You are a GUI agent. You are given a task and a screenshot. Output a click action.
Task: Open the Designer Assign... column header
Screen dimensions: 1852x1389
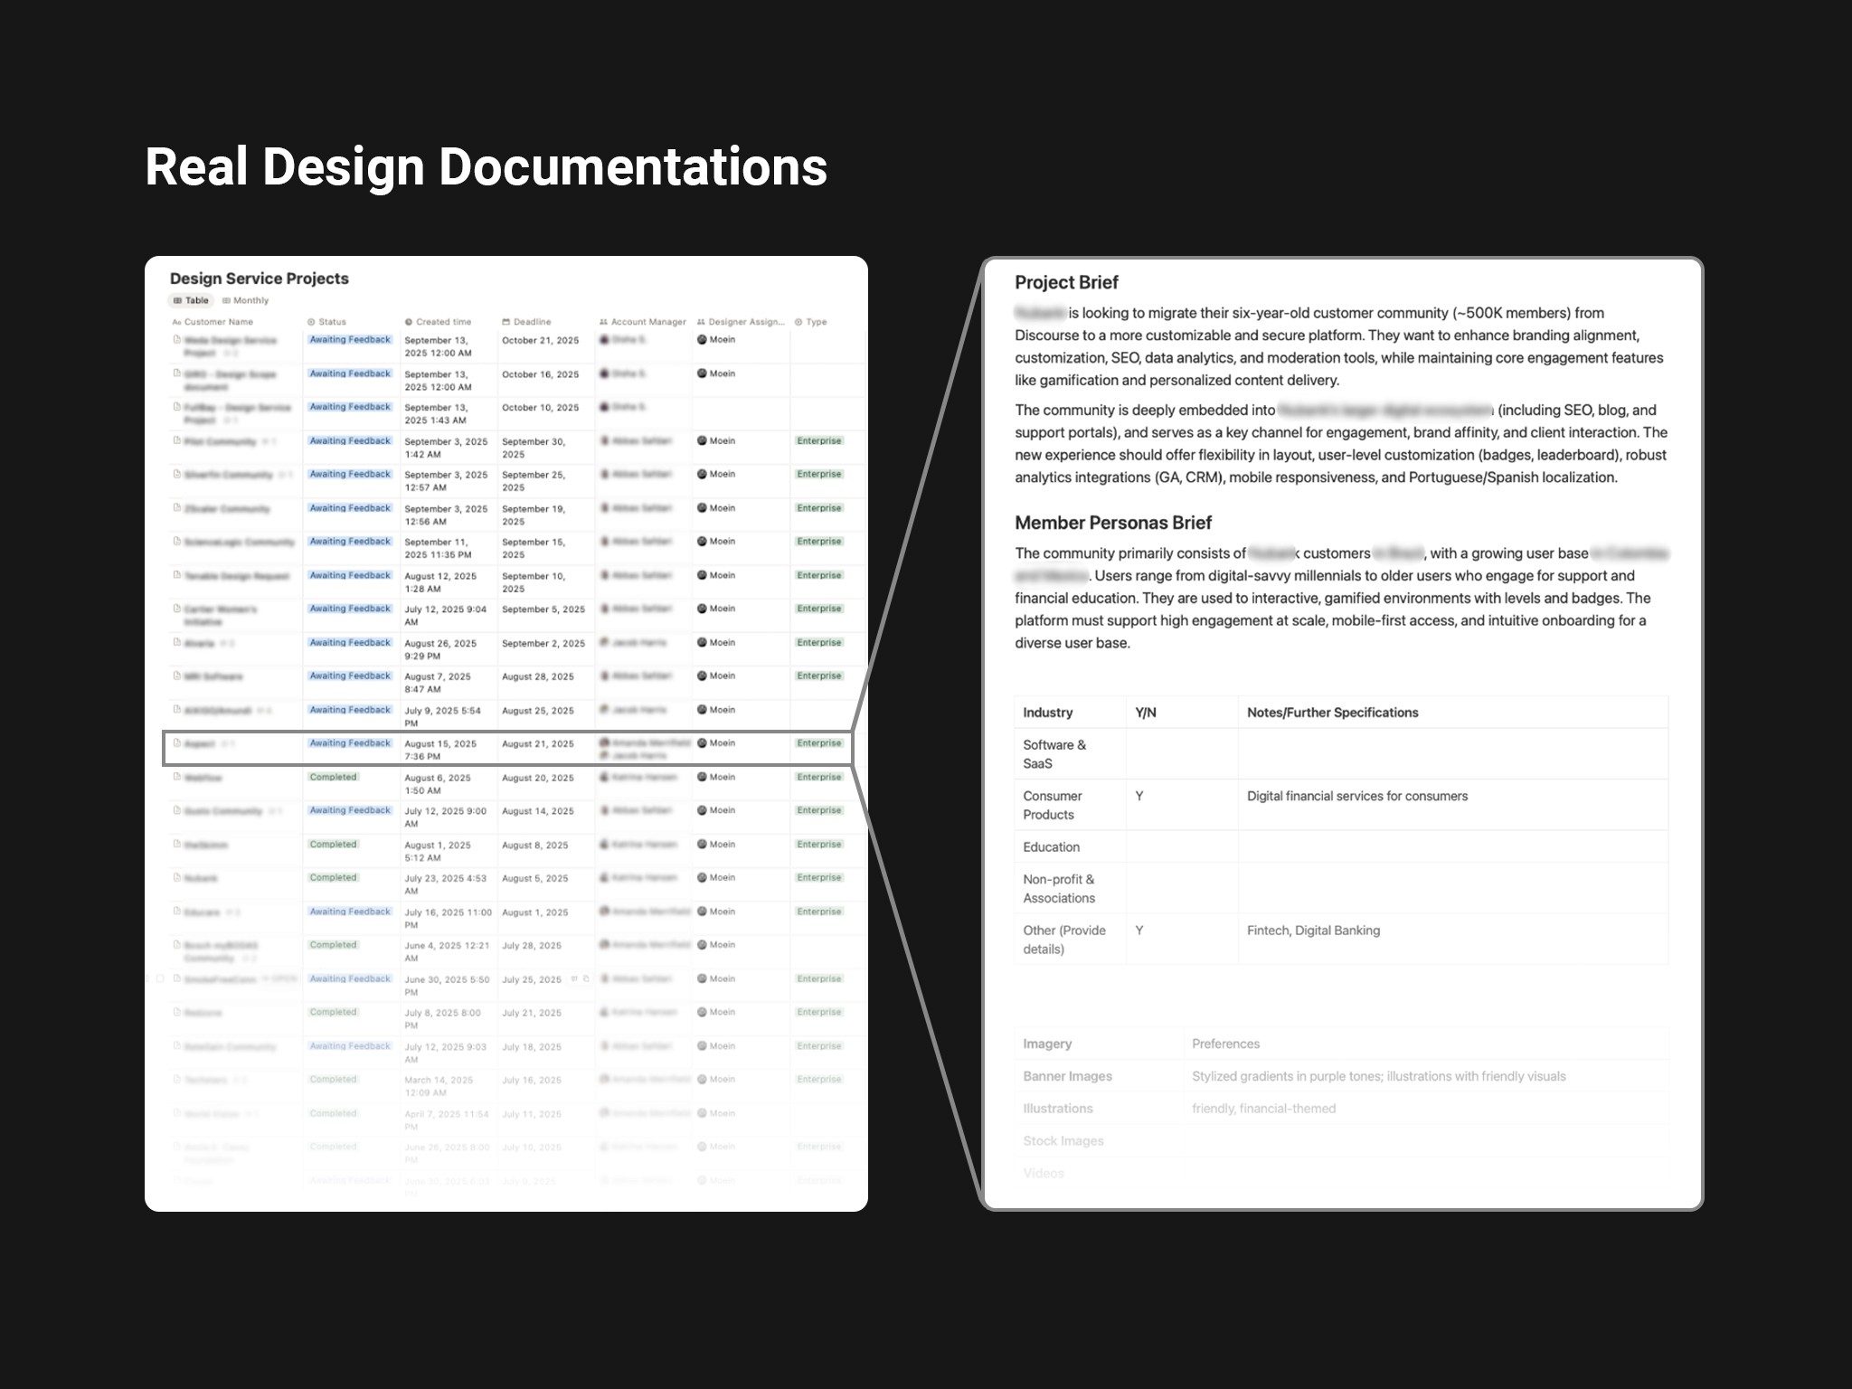click(741, 322)
